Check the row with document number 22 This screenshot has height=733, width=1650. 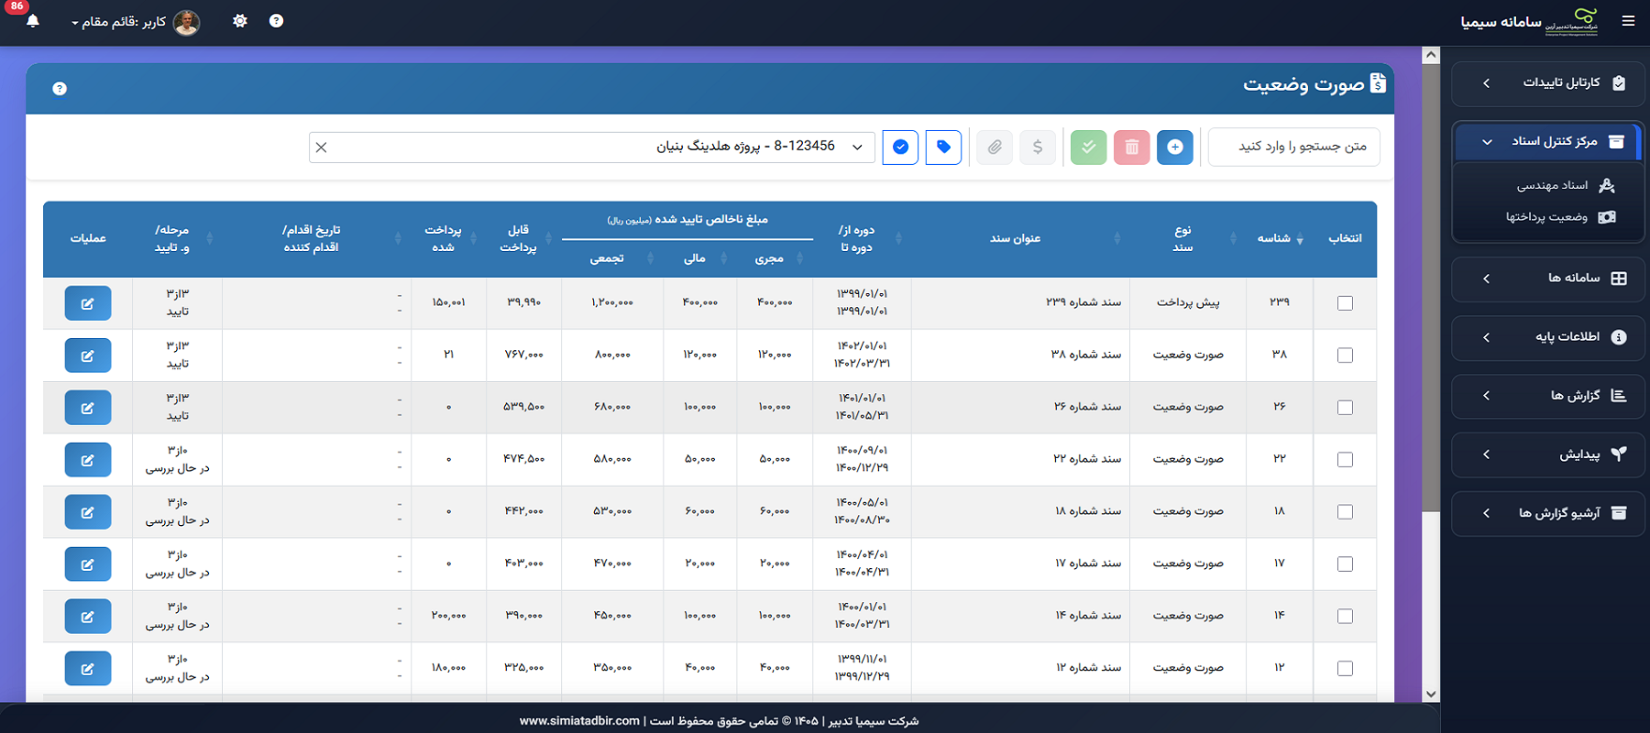(1345, 460)
